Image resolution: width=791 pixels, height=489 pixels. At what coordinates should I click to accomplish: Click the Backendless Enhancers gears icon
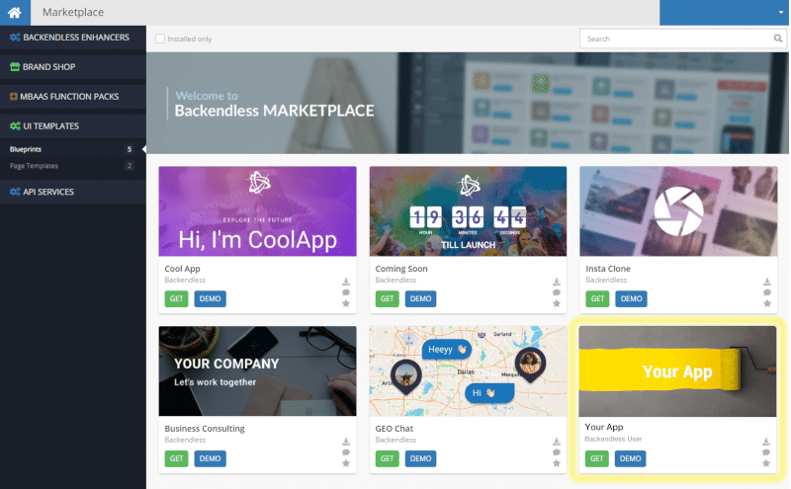[15, 38]
